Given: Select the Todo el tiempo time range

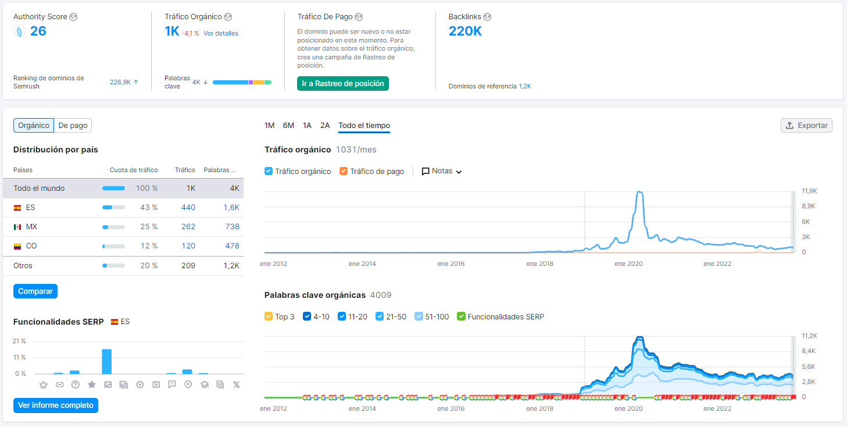Looking at the screenshot, I should tap(364, 125).
